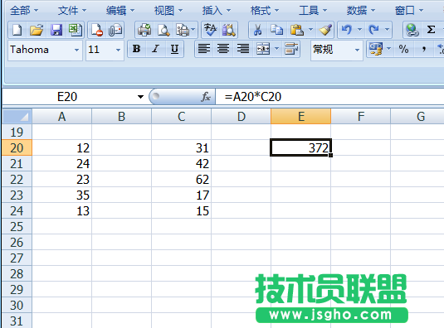Select column C header
The width and height of the screenshot is (444, 328).
pyautogui.click(x=181, y=117)
